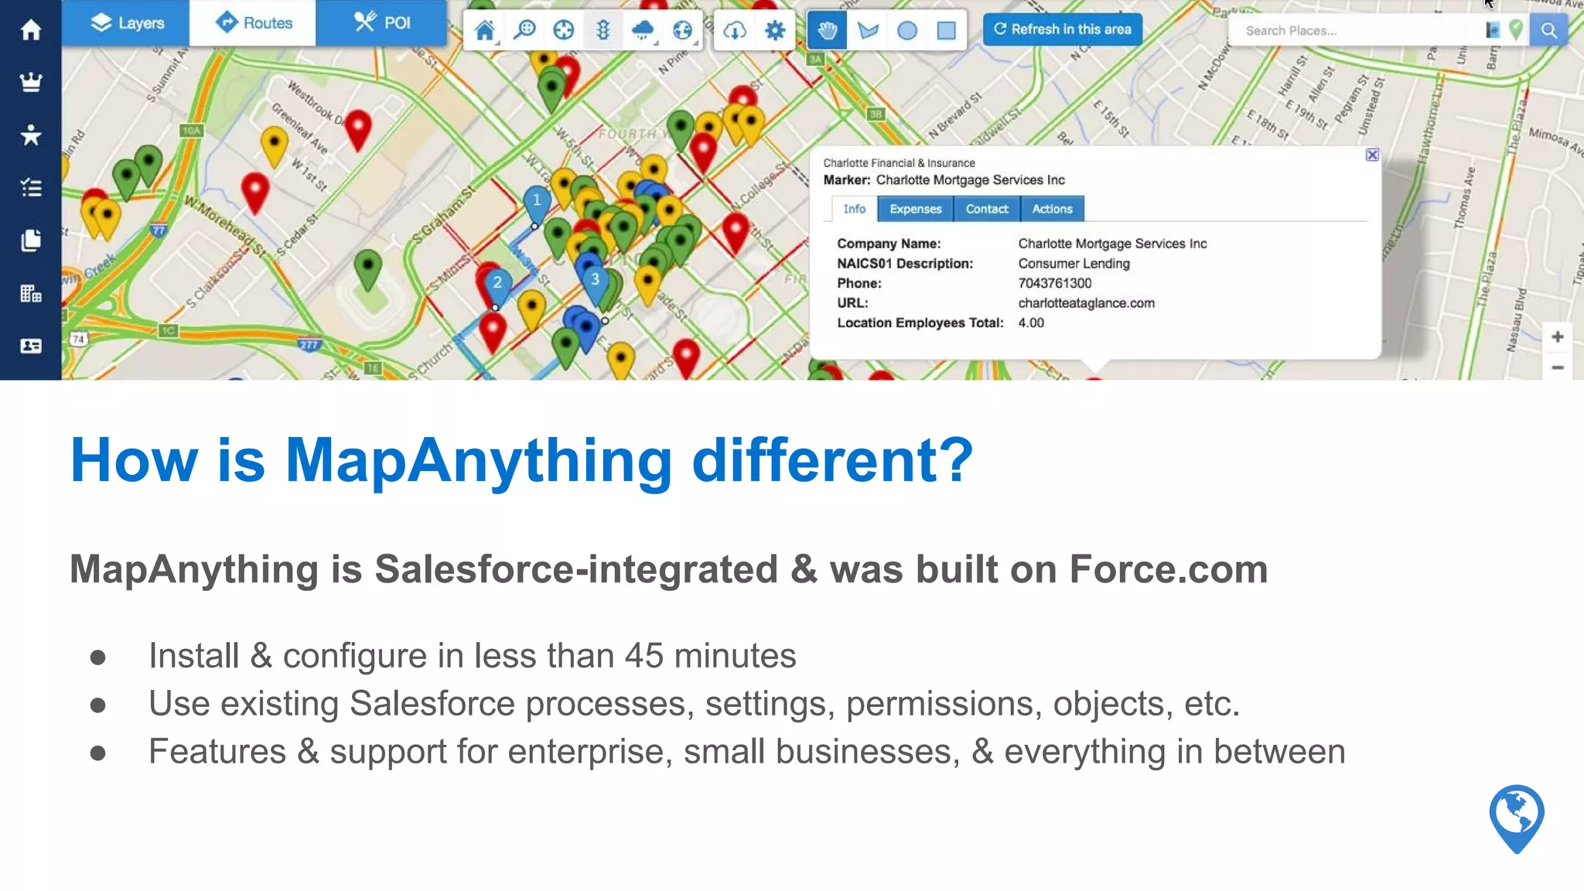Screen dimensions: 1584x891
Task: Close the marker info popup
Action: [x=1372, y=155]
